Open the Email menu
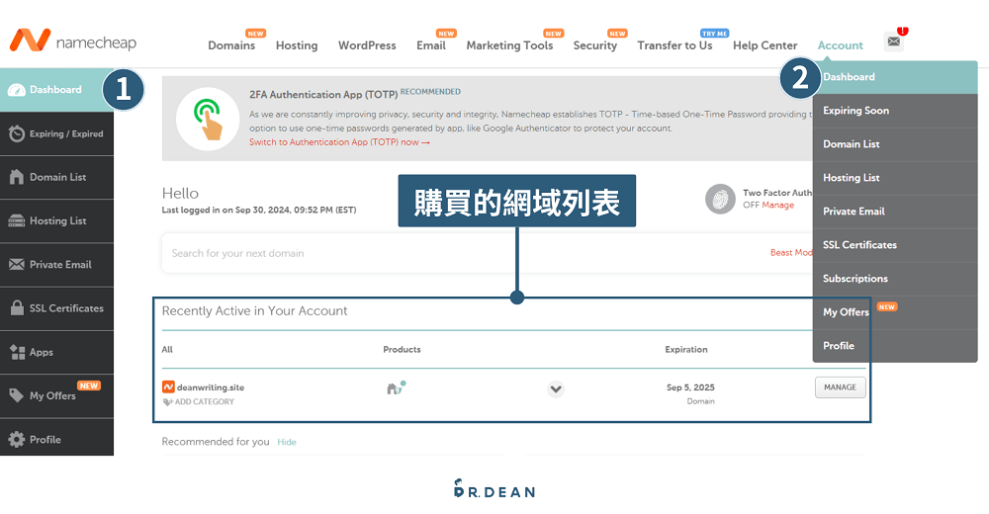Image resolution: width=989 pixels, height=514 pixels. [x=431, y=45]
